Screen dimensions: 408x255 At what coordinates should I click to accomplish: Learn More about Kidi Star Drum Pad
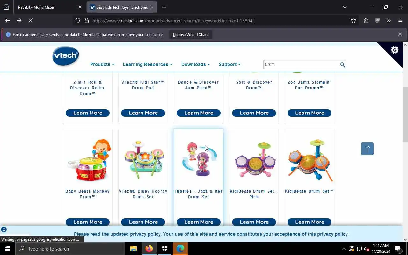(x=143, y=113)
